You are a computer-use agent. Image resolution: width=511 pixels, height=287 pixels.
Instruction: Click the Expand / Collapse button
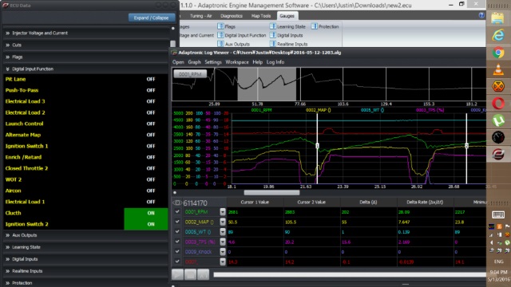(151, 18)
